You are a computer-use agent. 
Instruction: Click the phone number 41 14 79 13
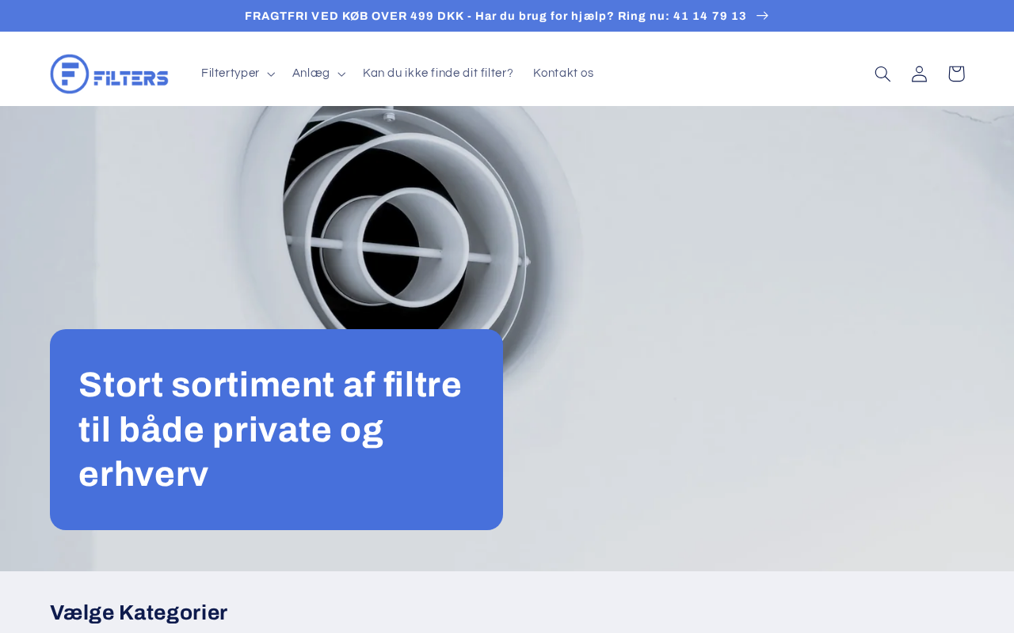[x=710, y=16]
